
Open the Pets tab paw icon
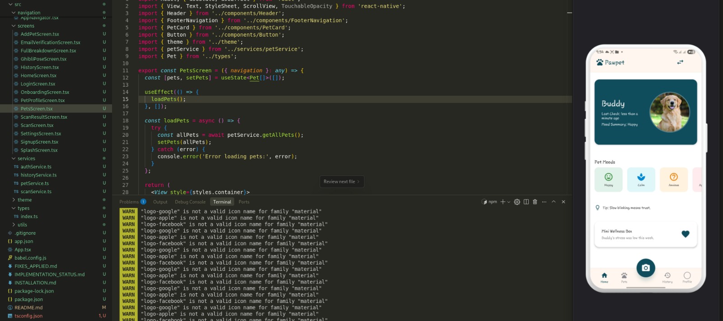tap(624, 276)
